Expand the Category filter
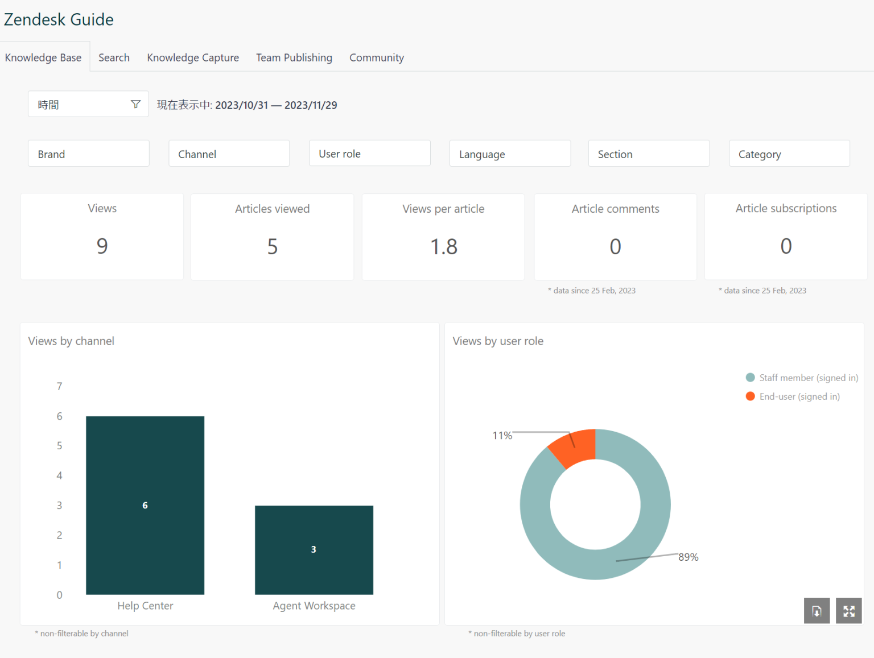Image resolution: width=874 pixels, height=658 pixels. 789,153
